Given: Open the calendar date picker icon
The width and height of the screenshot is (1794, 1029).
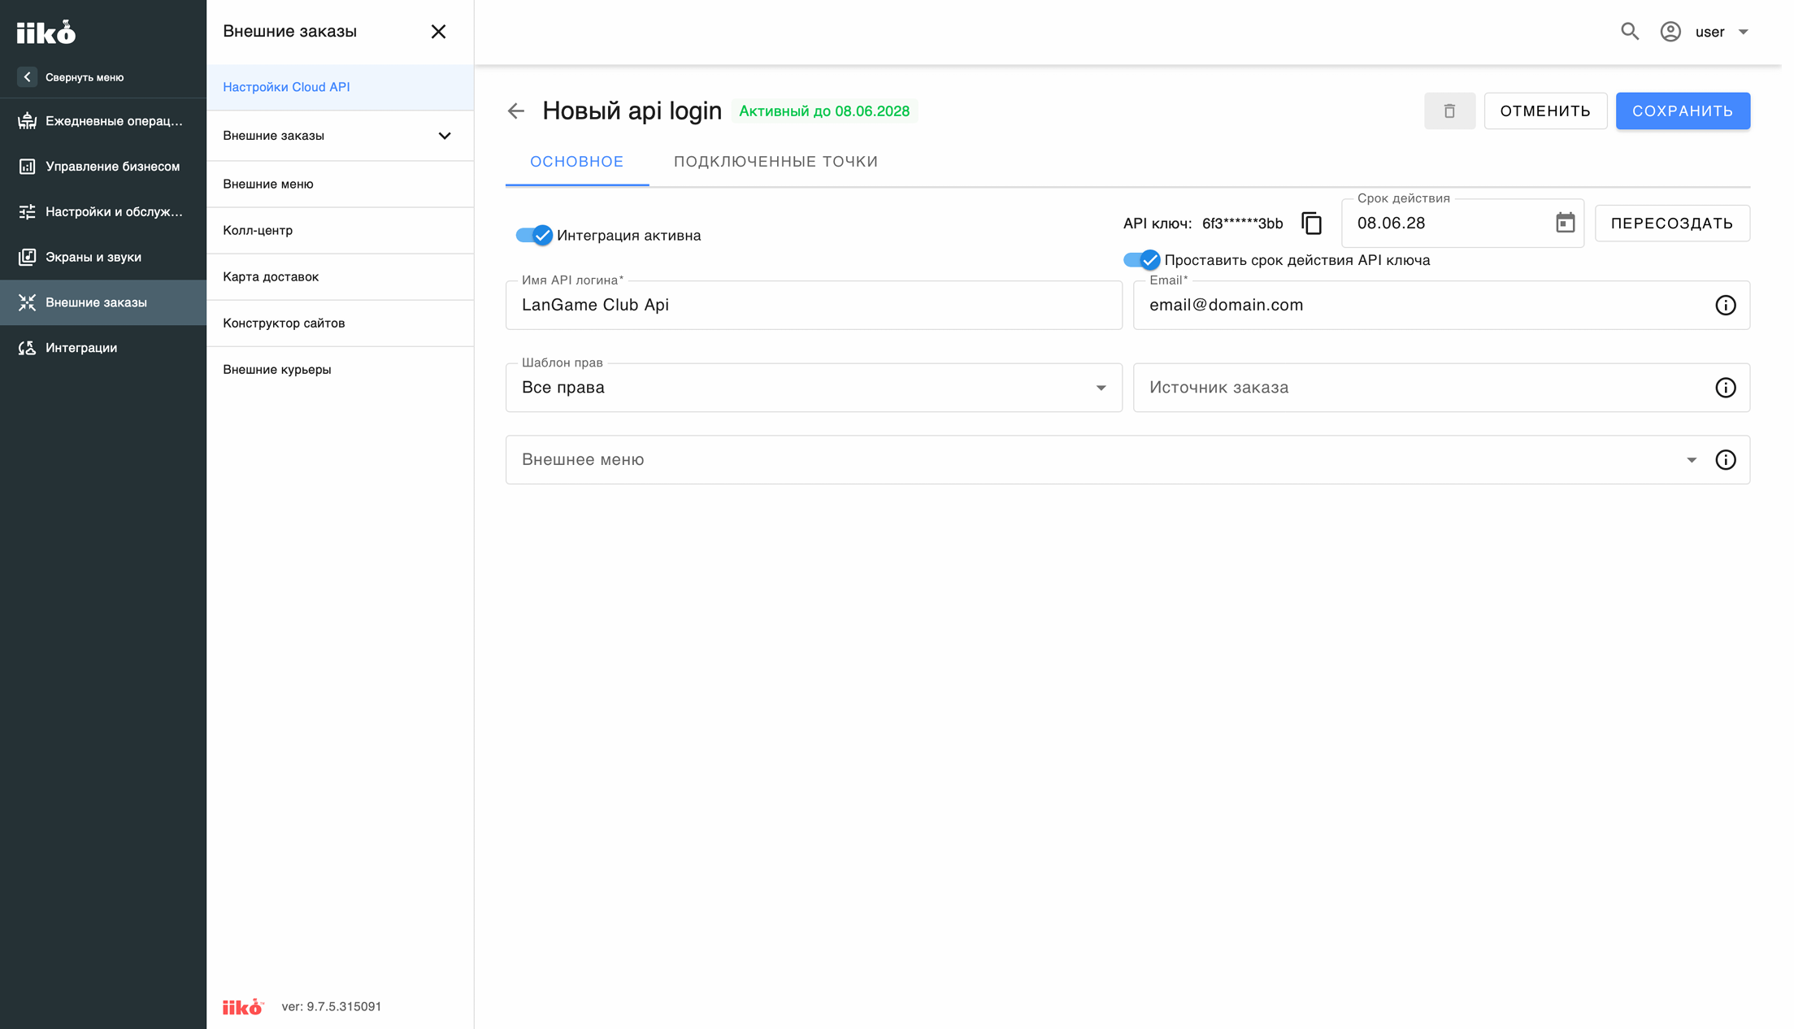Looking at the screenshot, I should (1565, 223).
